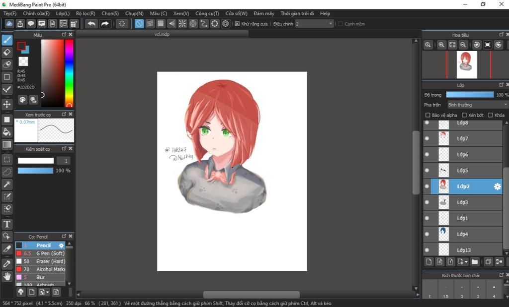Screen dimensions: 509x307
Task: Click the canvas horizontal scrollbar
Action: tap(251, 295)
